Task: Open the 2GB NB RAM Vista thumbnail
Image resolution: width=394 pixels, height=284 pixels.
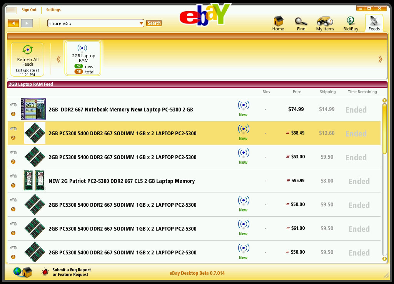Action: click(x=33, y=109)
